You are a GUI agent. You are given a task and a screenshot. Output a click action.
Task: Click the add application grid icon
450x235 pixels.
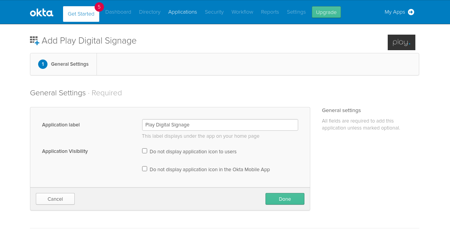click(x=34, y=41)
